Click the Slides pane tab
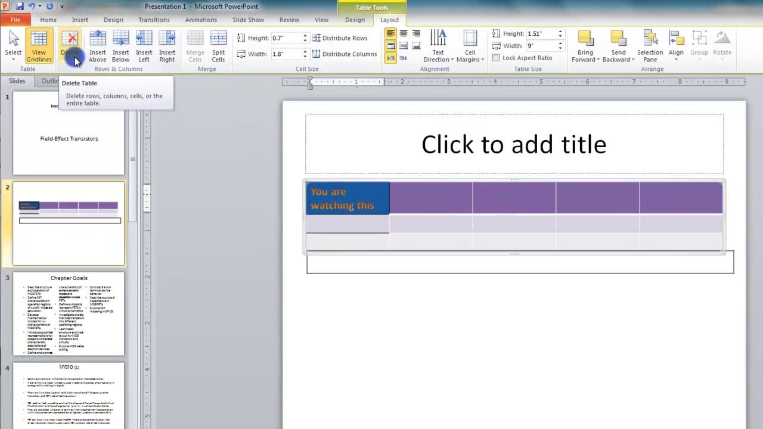The image size is (763, 429). pyautogui.click(x=17, y=81)
